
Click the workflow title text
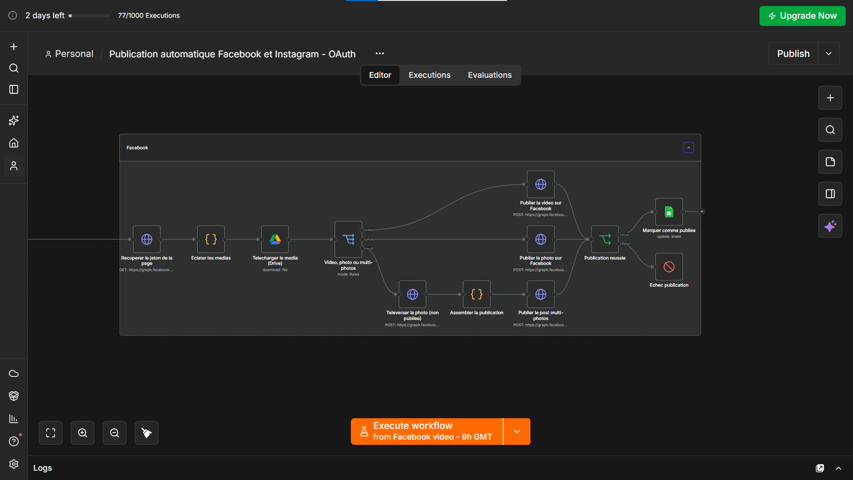[x=232, y=54]
